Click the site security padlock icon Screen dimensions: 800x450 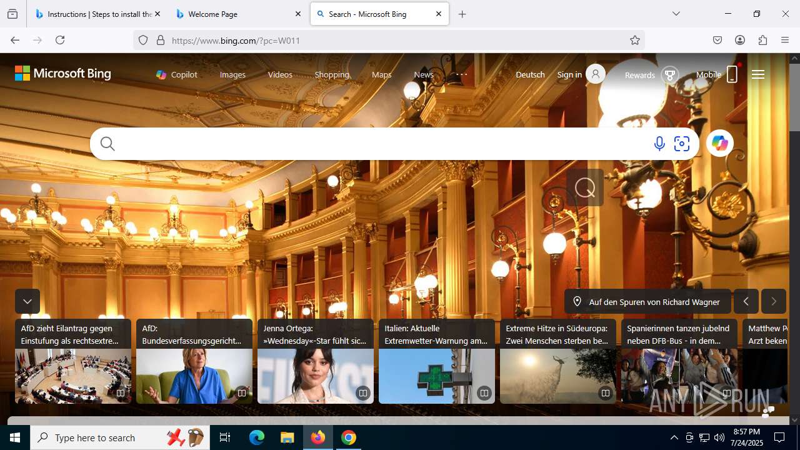[161, 40]
